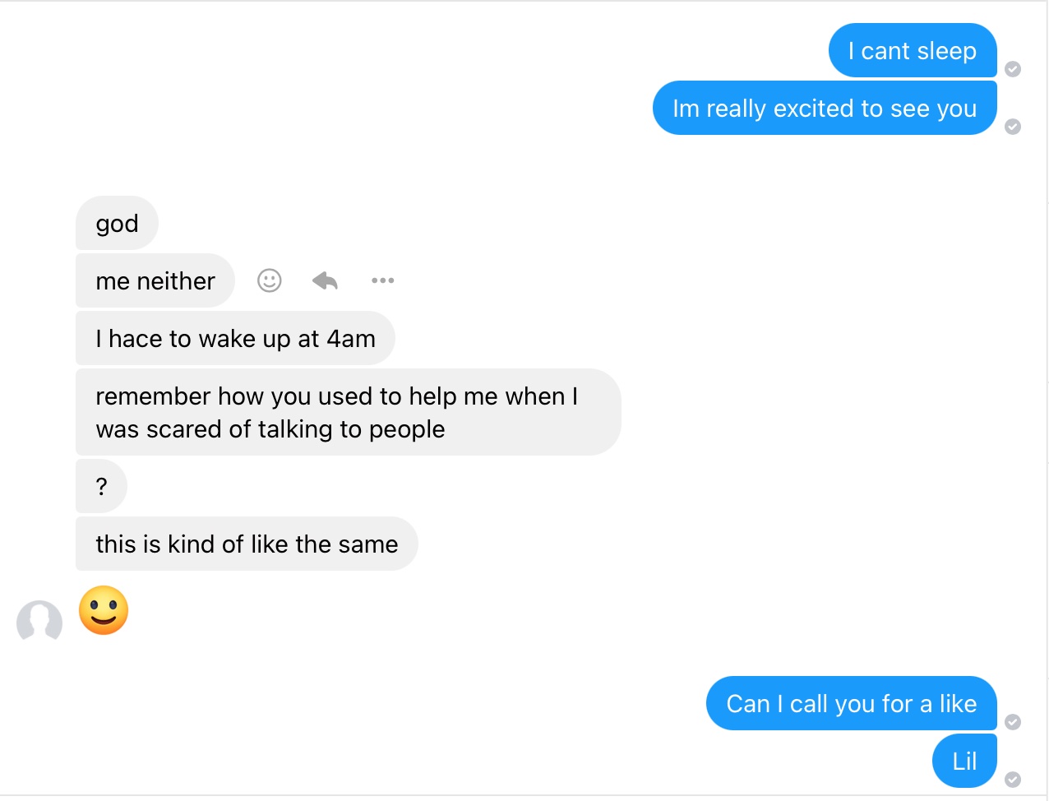Open more options for 'me neither' message
The width and height of the screenshot is (1049, 801).
[x=382, y=280]
